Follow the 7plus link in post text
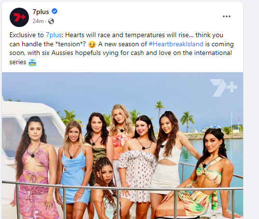Image resolution: width=259 pixels, height=219 pixels. (x=54, y=35)
